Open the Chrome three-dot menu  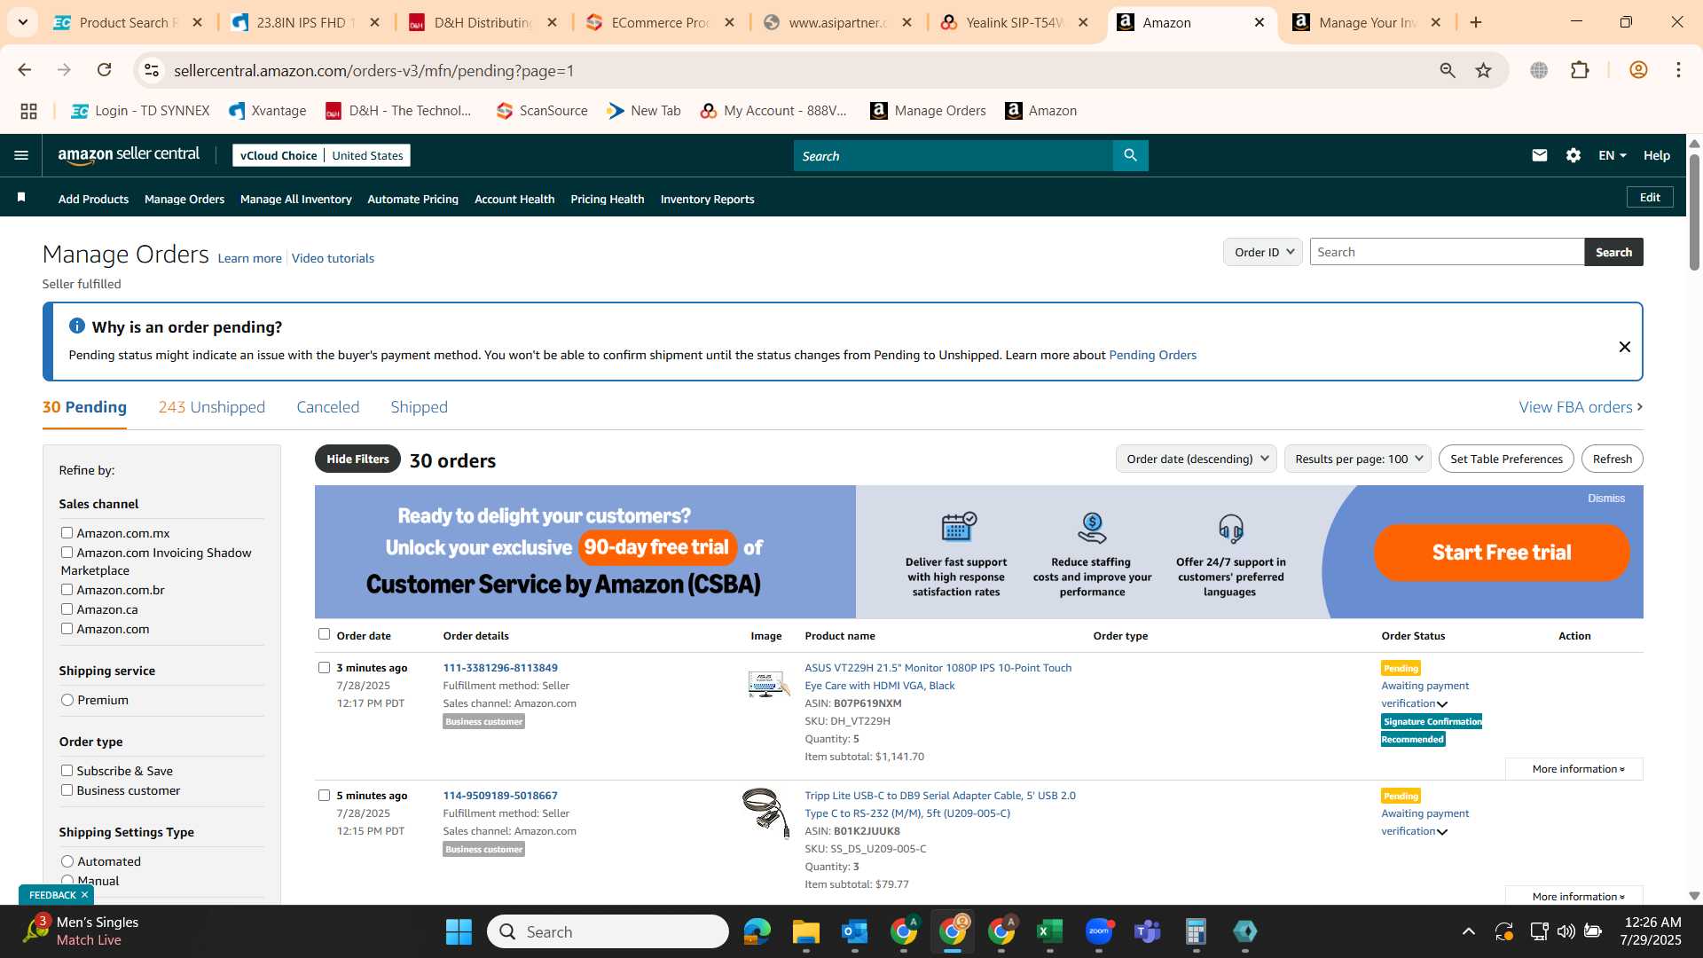[x=1678, y=70]
